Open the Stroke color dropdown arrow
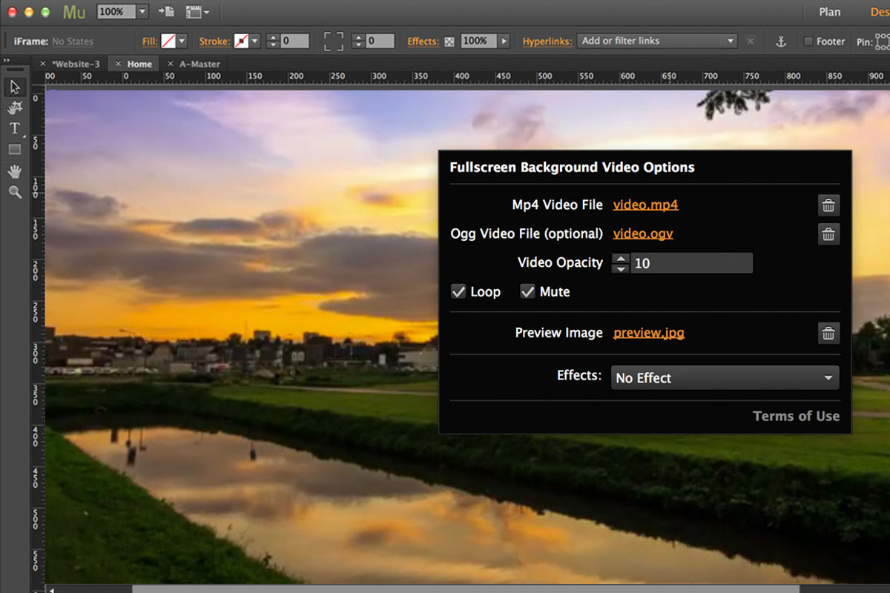The height and width of the screenshot is (593, 890). pos(255,42)
